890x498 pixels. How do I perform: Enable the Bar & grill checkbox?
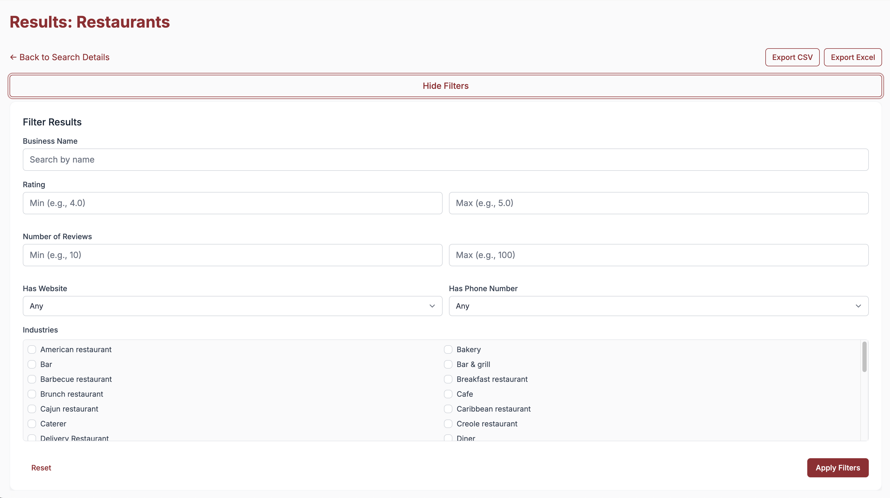448,364
